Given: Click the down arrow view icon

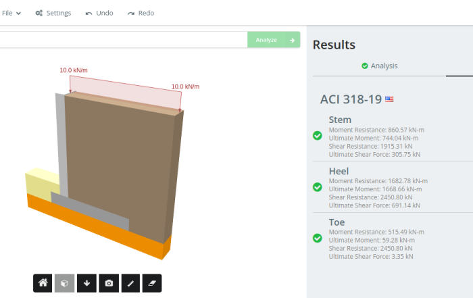Looking at the screenshot, I should click(x=86, y=283).
